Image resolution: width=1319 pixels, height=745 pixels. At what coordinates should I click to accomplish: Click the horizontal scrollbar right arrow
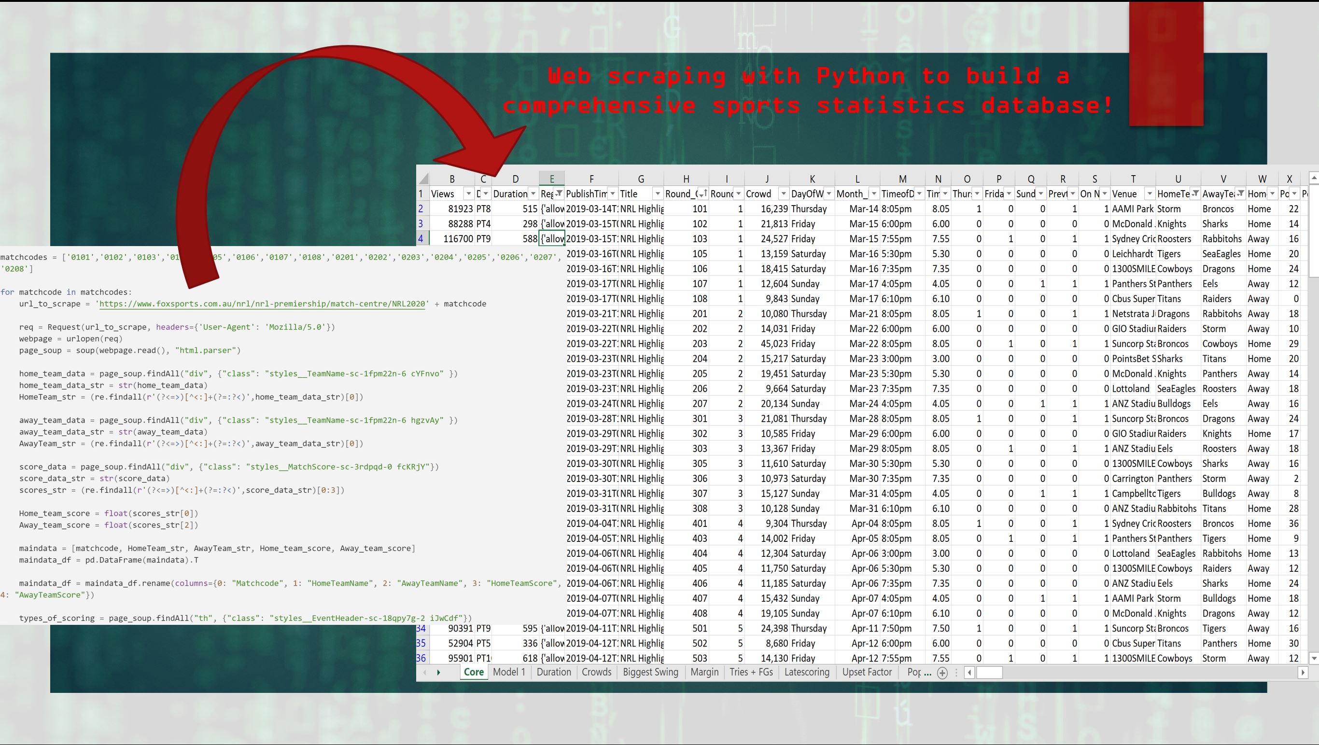(1303, 673)
